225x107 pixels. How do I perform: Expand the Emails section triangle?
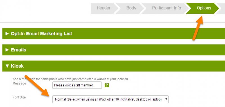tap(7, 50)
